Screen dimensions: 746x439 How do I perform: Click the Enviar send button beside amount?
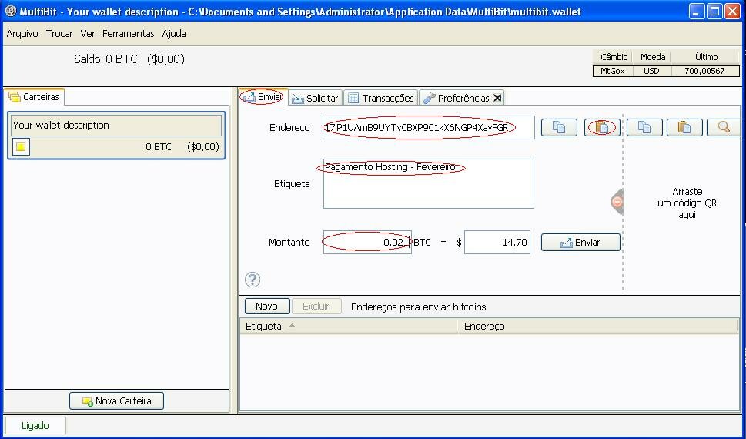point(580,243)
